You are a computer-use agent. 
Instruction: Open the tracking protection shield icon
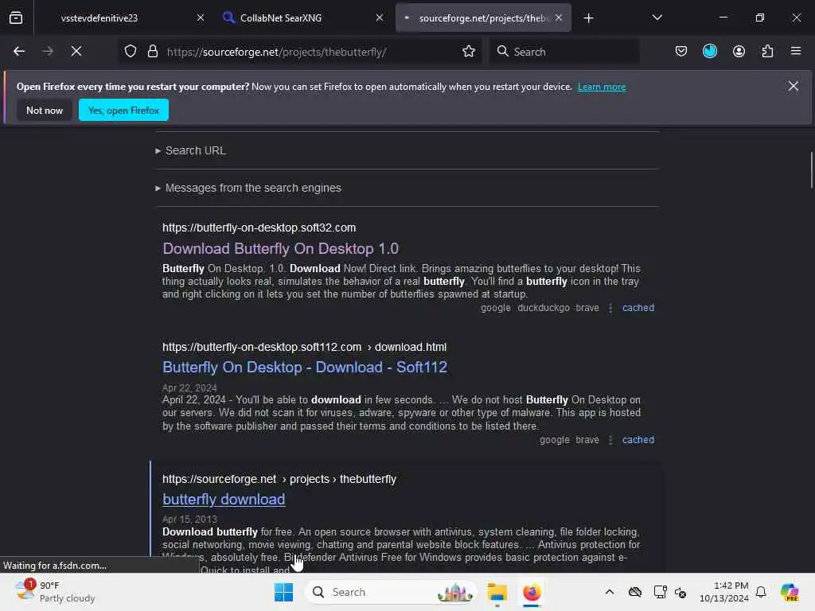click(x=131, y=52)
